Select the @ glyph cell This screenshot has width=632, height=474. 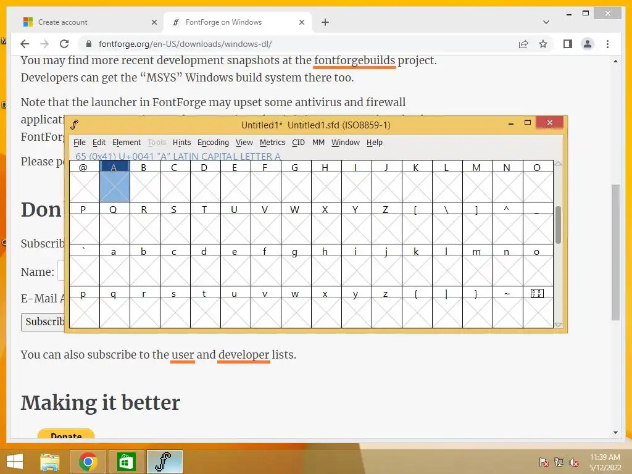point(85,181)
